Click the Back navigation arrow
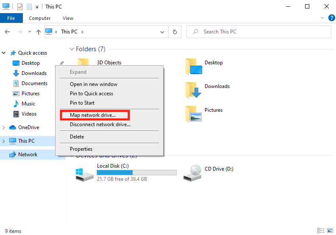This screenshot has width=336, height=235. click(x=7, y=32)
